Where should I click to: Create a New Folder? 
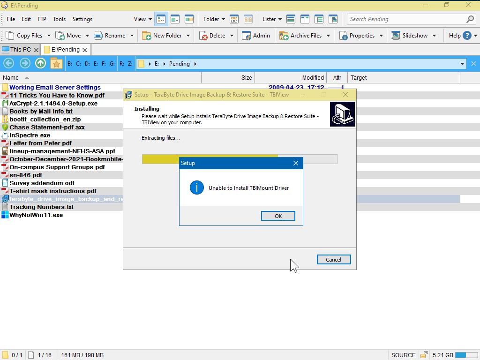point(162,36)
